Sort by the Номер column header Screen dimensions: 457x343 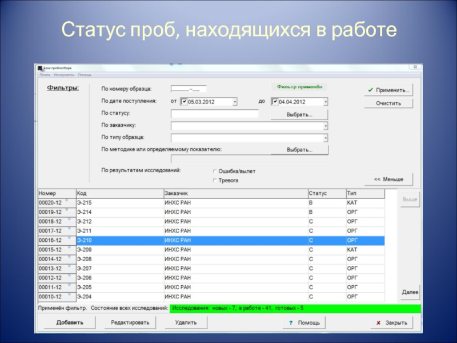click(57, 193)
